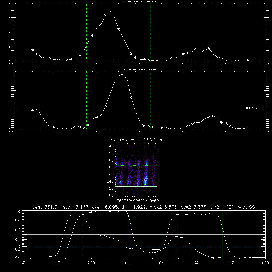Screen dimensions: 272x272
Task: Click the upper white line in the spectral image
Action: coord(136,153)
